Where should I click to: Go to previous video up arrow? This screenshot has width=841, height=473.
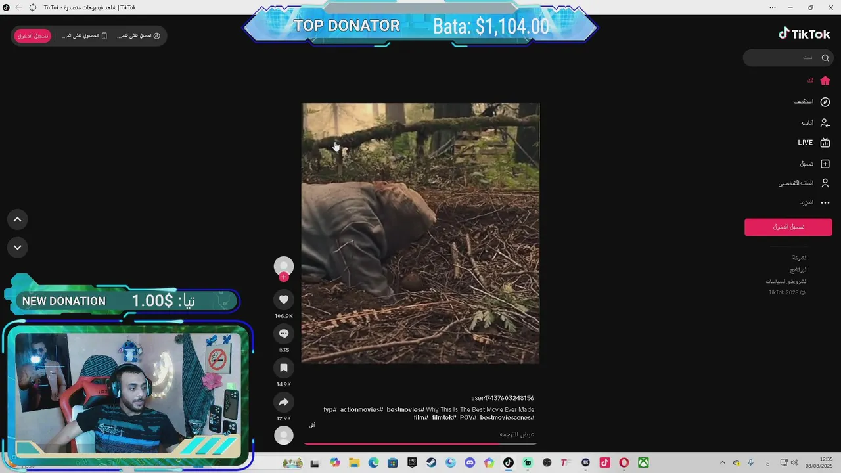point(18,219)
